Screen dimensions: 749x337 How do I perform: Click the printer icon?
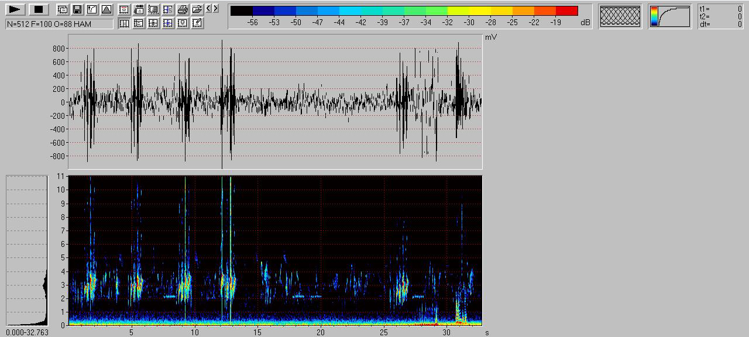[183, 9]
